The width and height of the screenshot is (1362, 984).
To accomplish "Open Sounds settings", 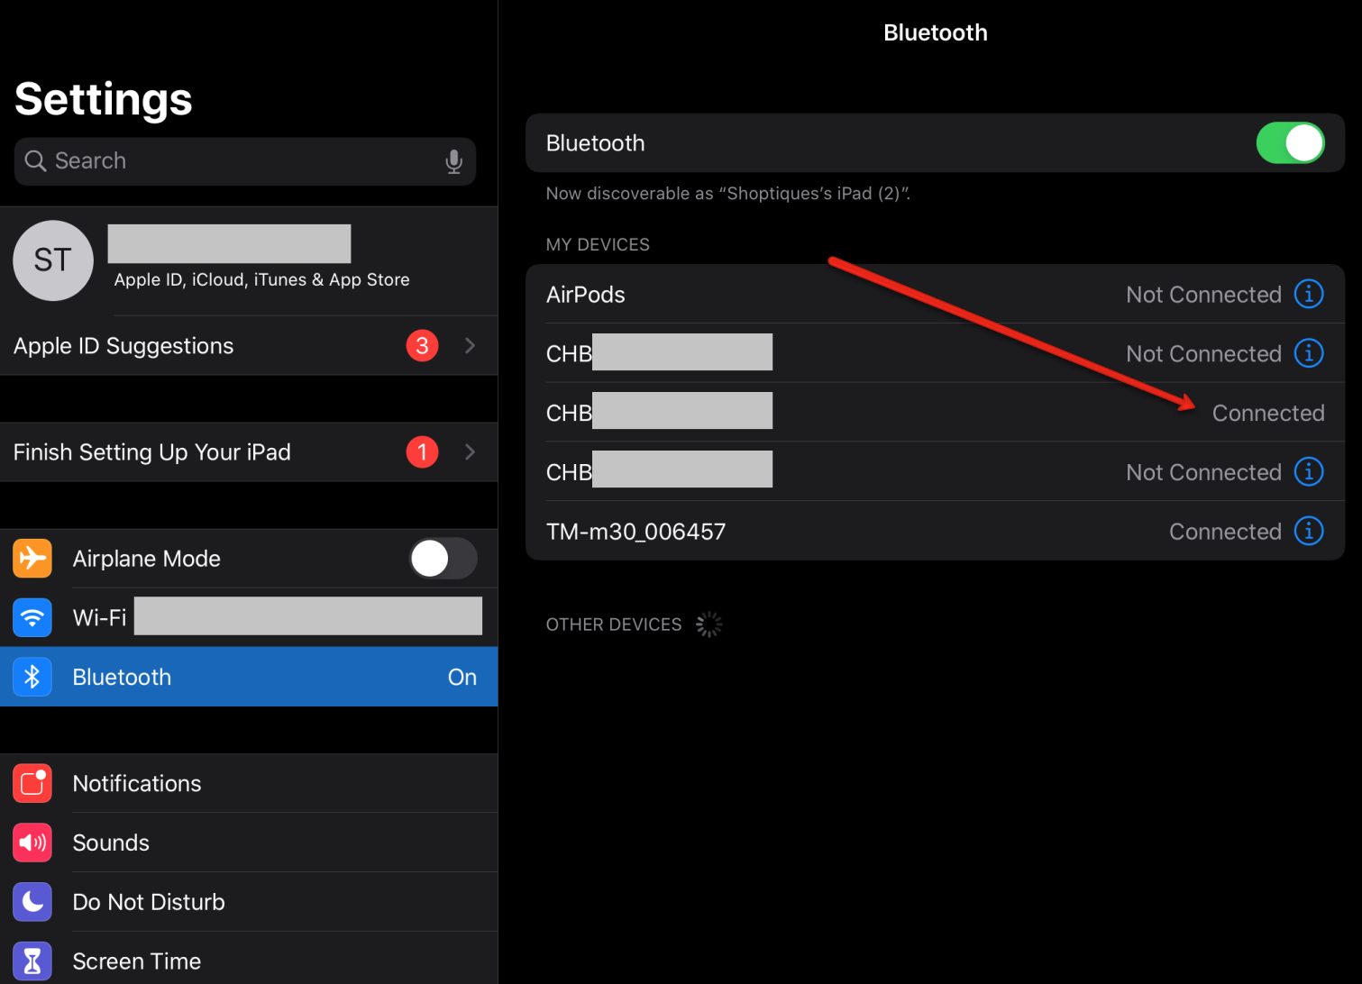I will (x=249, y=843).
